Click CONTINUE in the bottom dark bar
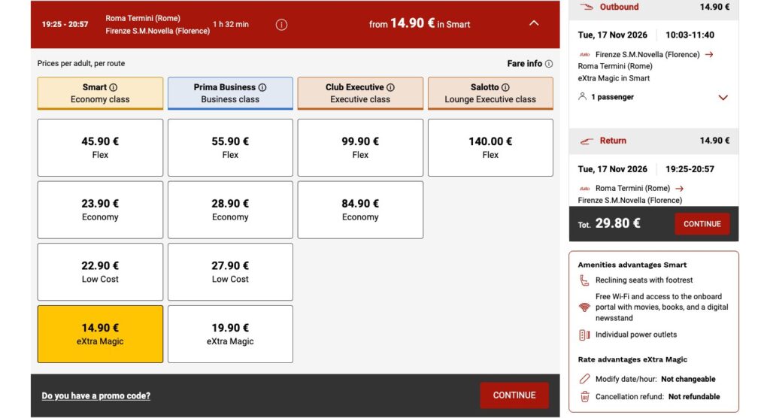 [x=514, y=395]
